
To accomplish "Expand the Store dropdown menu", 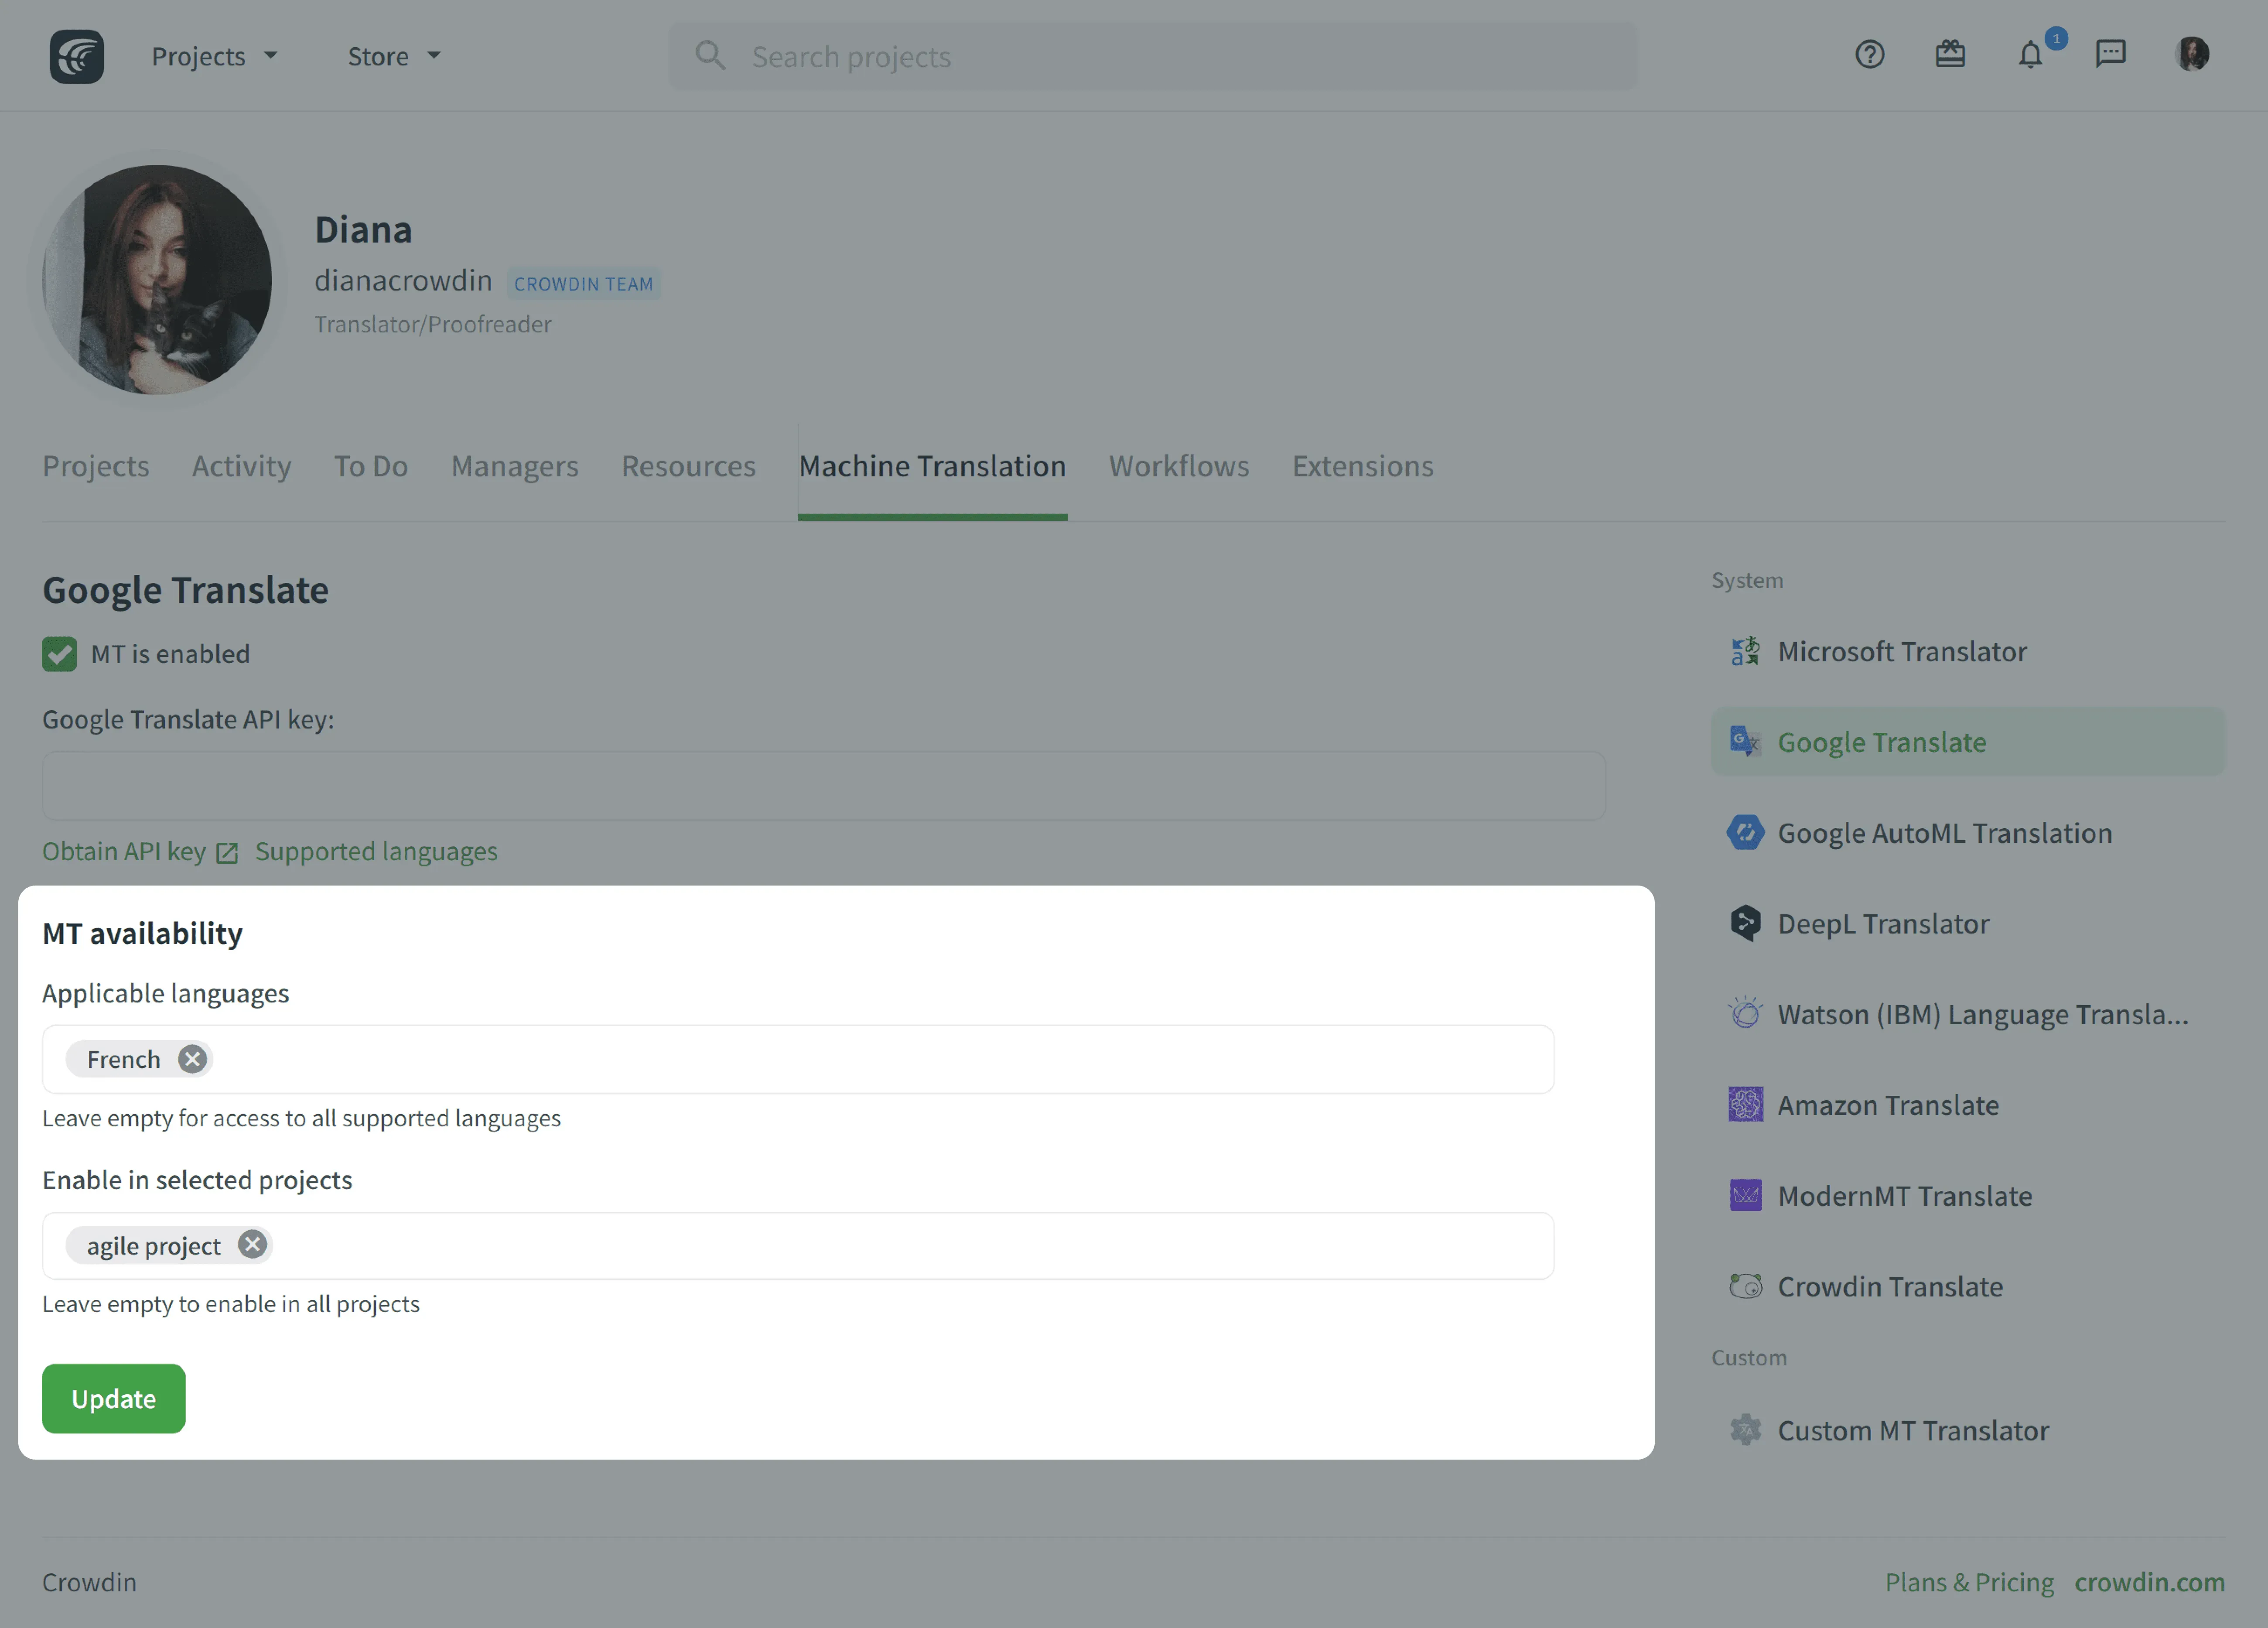I will 393,56.
